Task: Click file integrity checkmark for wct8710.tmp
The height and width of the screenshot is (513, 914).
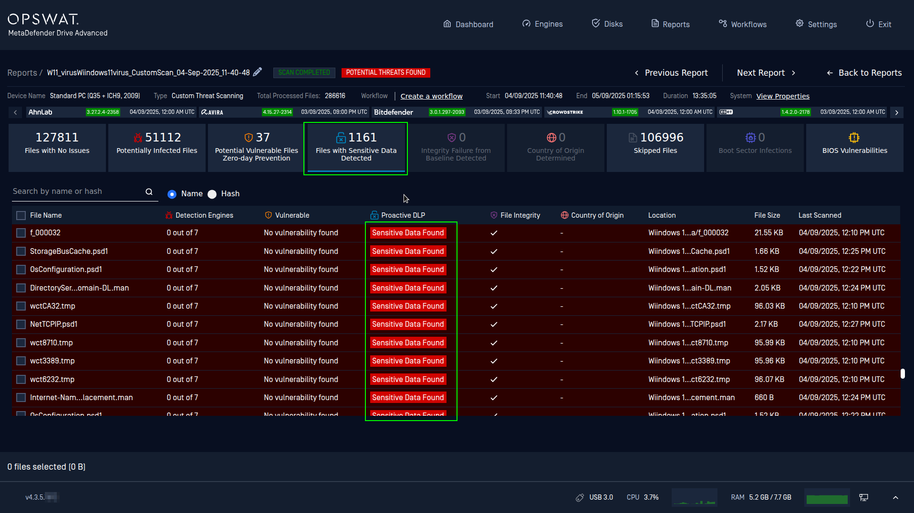Action: (x=494, y=343)
